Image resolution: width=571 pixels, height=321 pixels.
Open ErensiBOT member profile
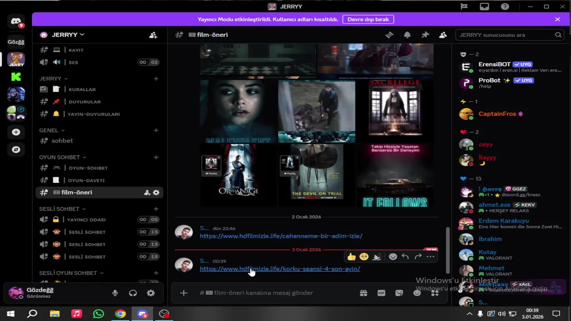[x=511, y=67]
